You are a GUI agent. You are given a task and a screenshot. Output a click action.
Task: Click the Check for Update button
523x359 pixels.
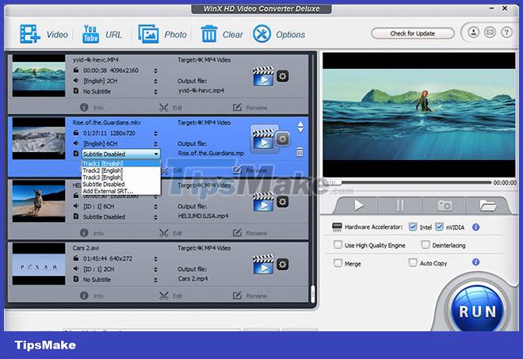pyautogui.click(x=413, y=33)
